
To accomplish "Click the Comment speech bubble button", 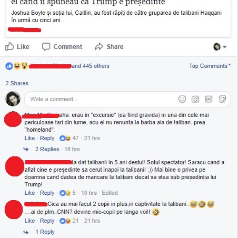I will pos(62,46).
